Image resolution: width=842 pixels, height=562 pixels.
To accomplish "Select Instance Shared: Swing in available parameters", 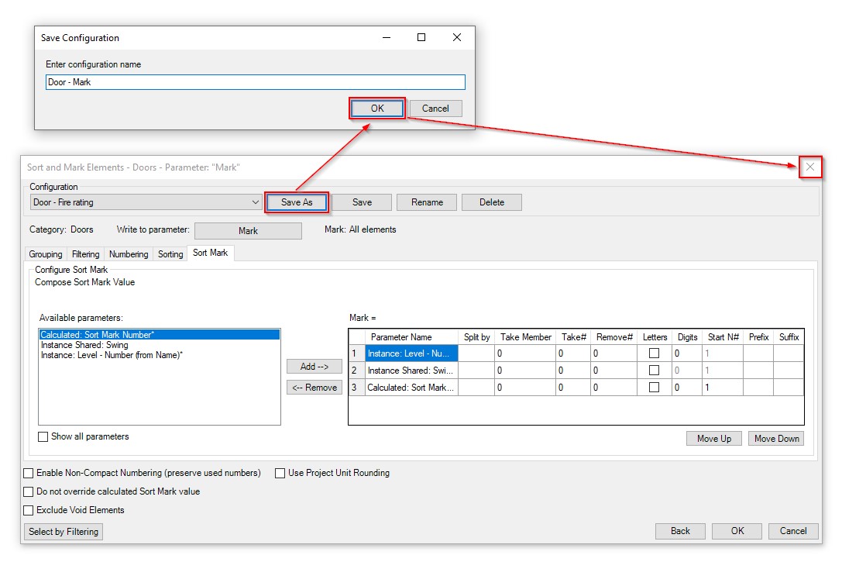I will coord(84,345).
